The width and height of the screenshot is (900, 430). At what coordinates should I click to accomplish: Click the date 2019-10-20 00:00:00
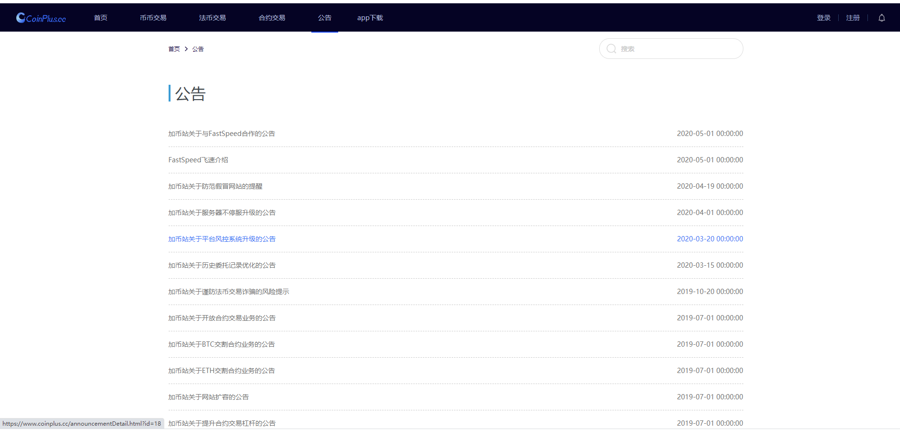point(710,292)
